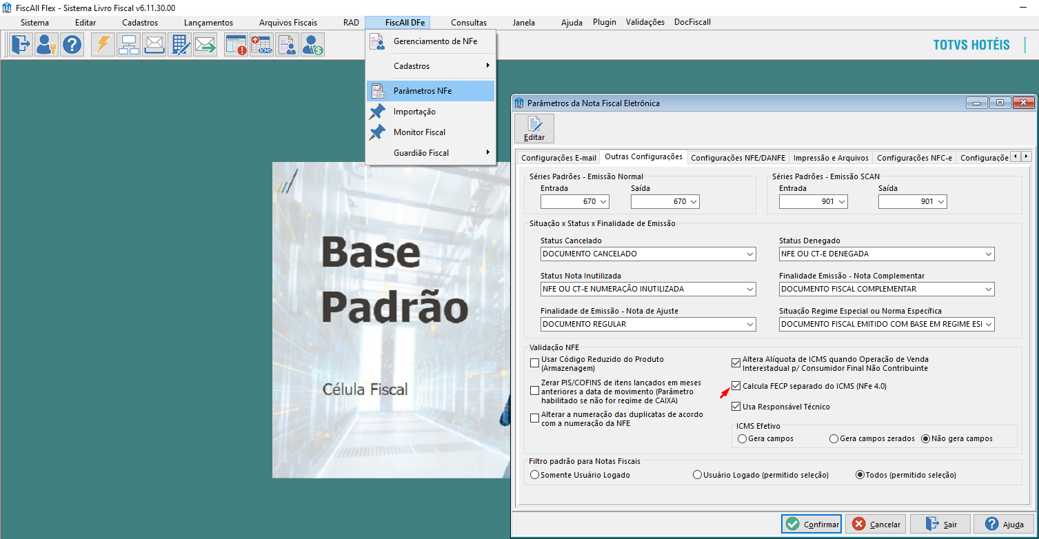1039x539 pixels.
Task: Click the document with person toolbar icon
Action: (x=287, y=45)
